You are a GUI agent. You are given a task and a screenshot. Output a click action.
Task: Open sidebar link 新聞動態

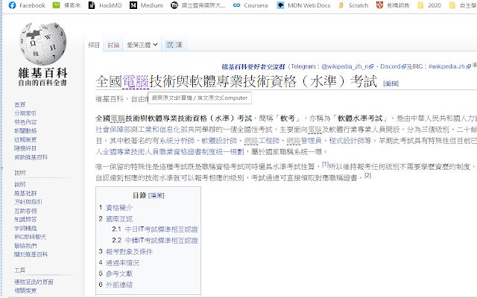pos(25,131)
